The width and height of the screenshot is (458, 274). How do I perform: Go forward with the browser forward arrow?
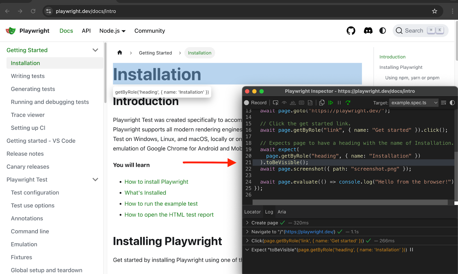point(20,11)
